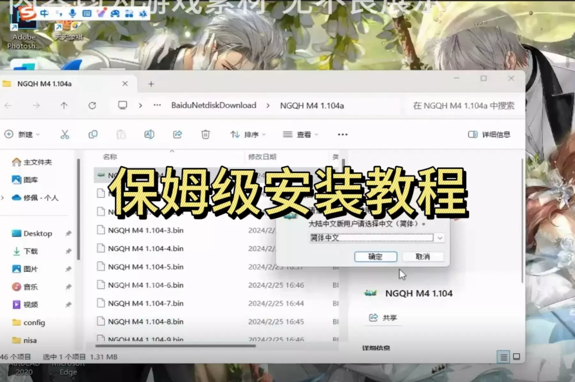Open the 排序 sort dropdown
This screenshot has height=382, width=575.
pyautogui.click(x=248, y=134)
